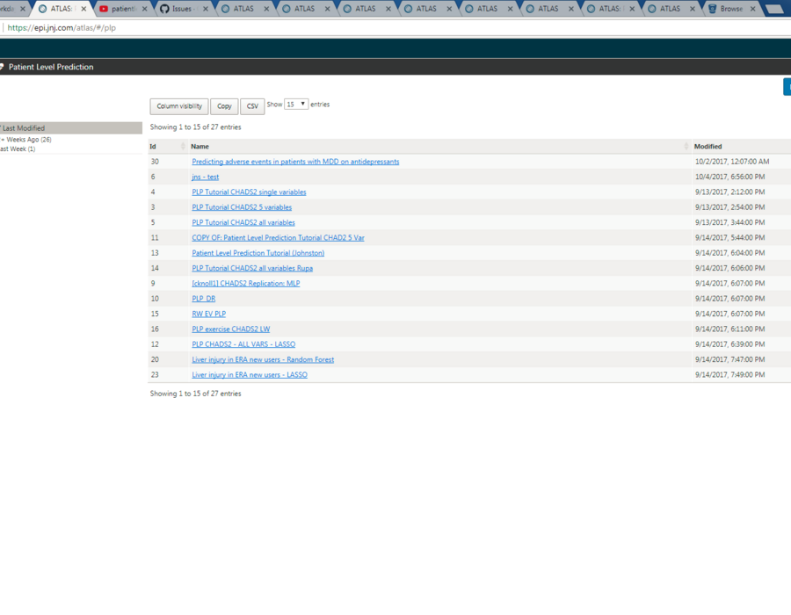The height and width of the screenshot is (615, 791).
Task: Open PLP CHADS2 - ALL VARS - LASSO
Action: 243,344
